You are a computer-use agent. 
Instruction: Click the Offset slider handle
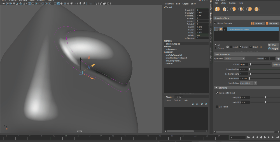pyautogui.click(x=251, y=64)
